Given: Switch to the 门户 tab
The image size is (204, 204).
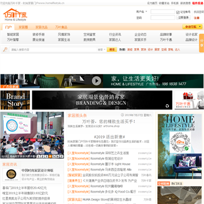Looking at the screenshot, I should (8, 27).
